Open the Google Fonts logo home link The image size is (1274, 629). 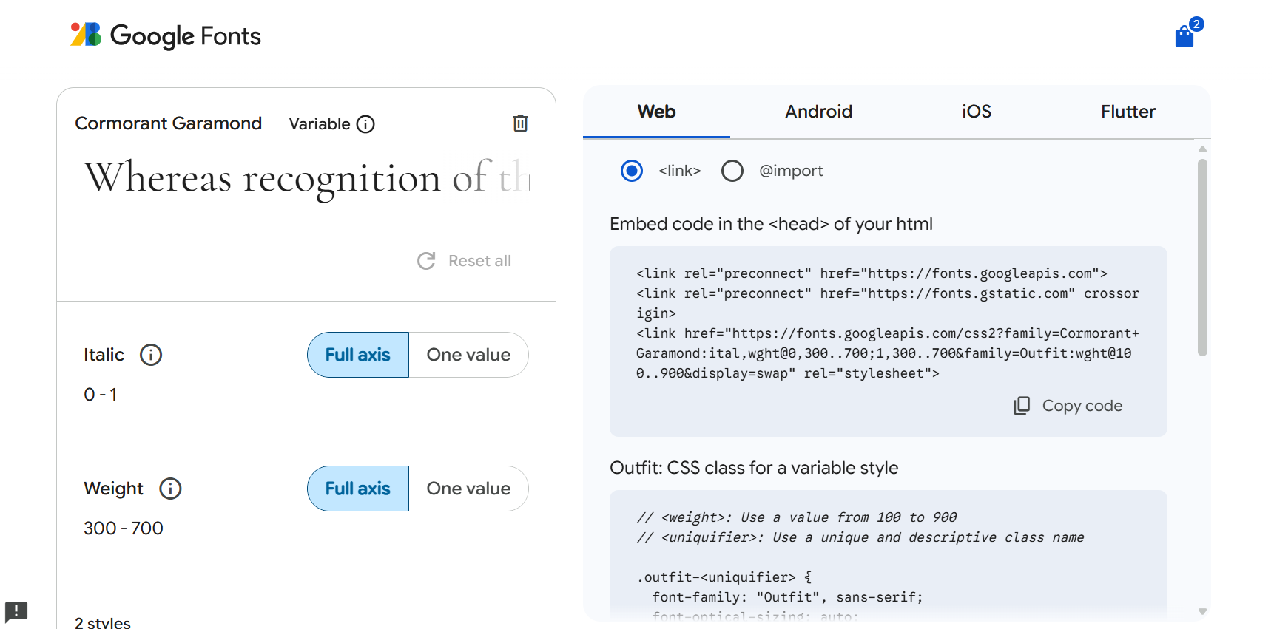(166, 35)
